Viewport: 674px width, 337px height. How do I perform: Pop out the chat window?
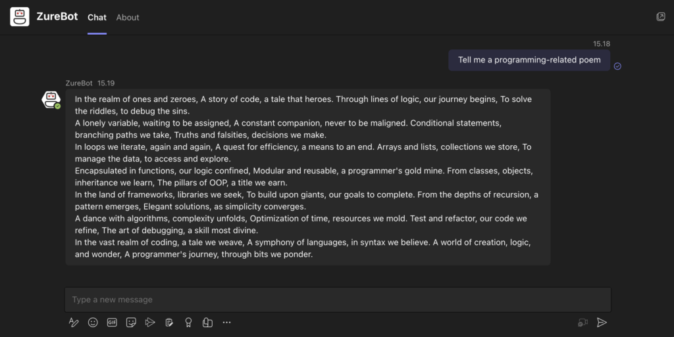coord(661,17)
